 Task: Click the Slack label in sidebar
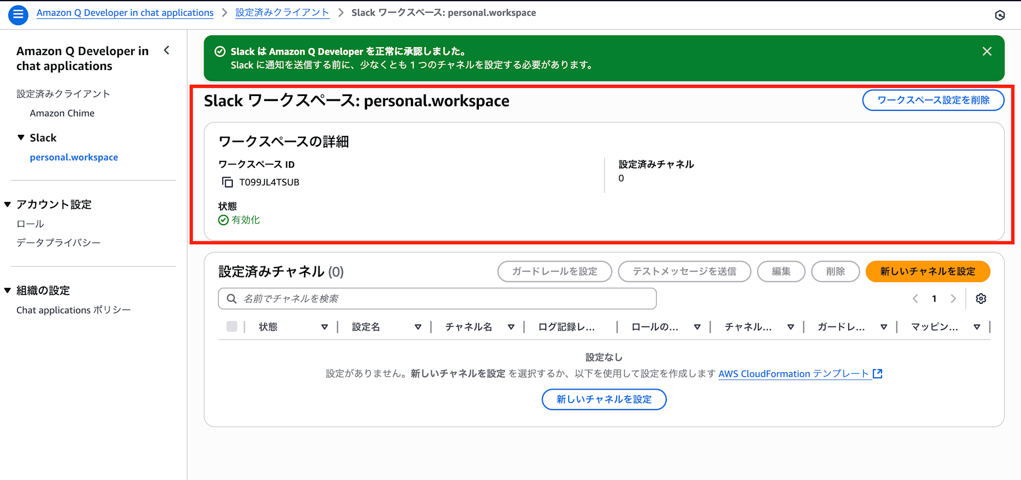[43, 138]
